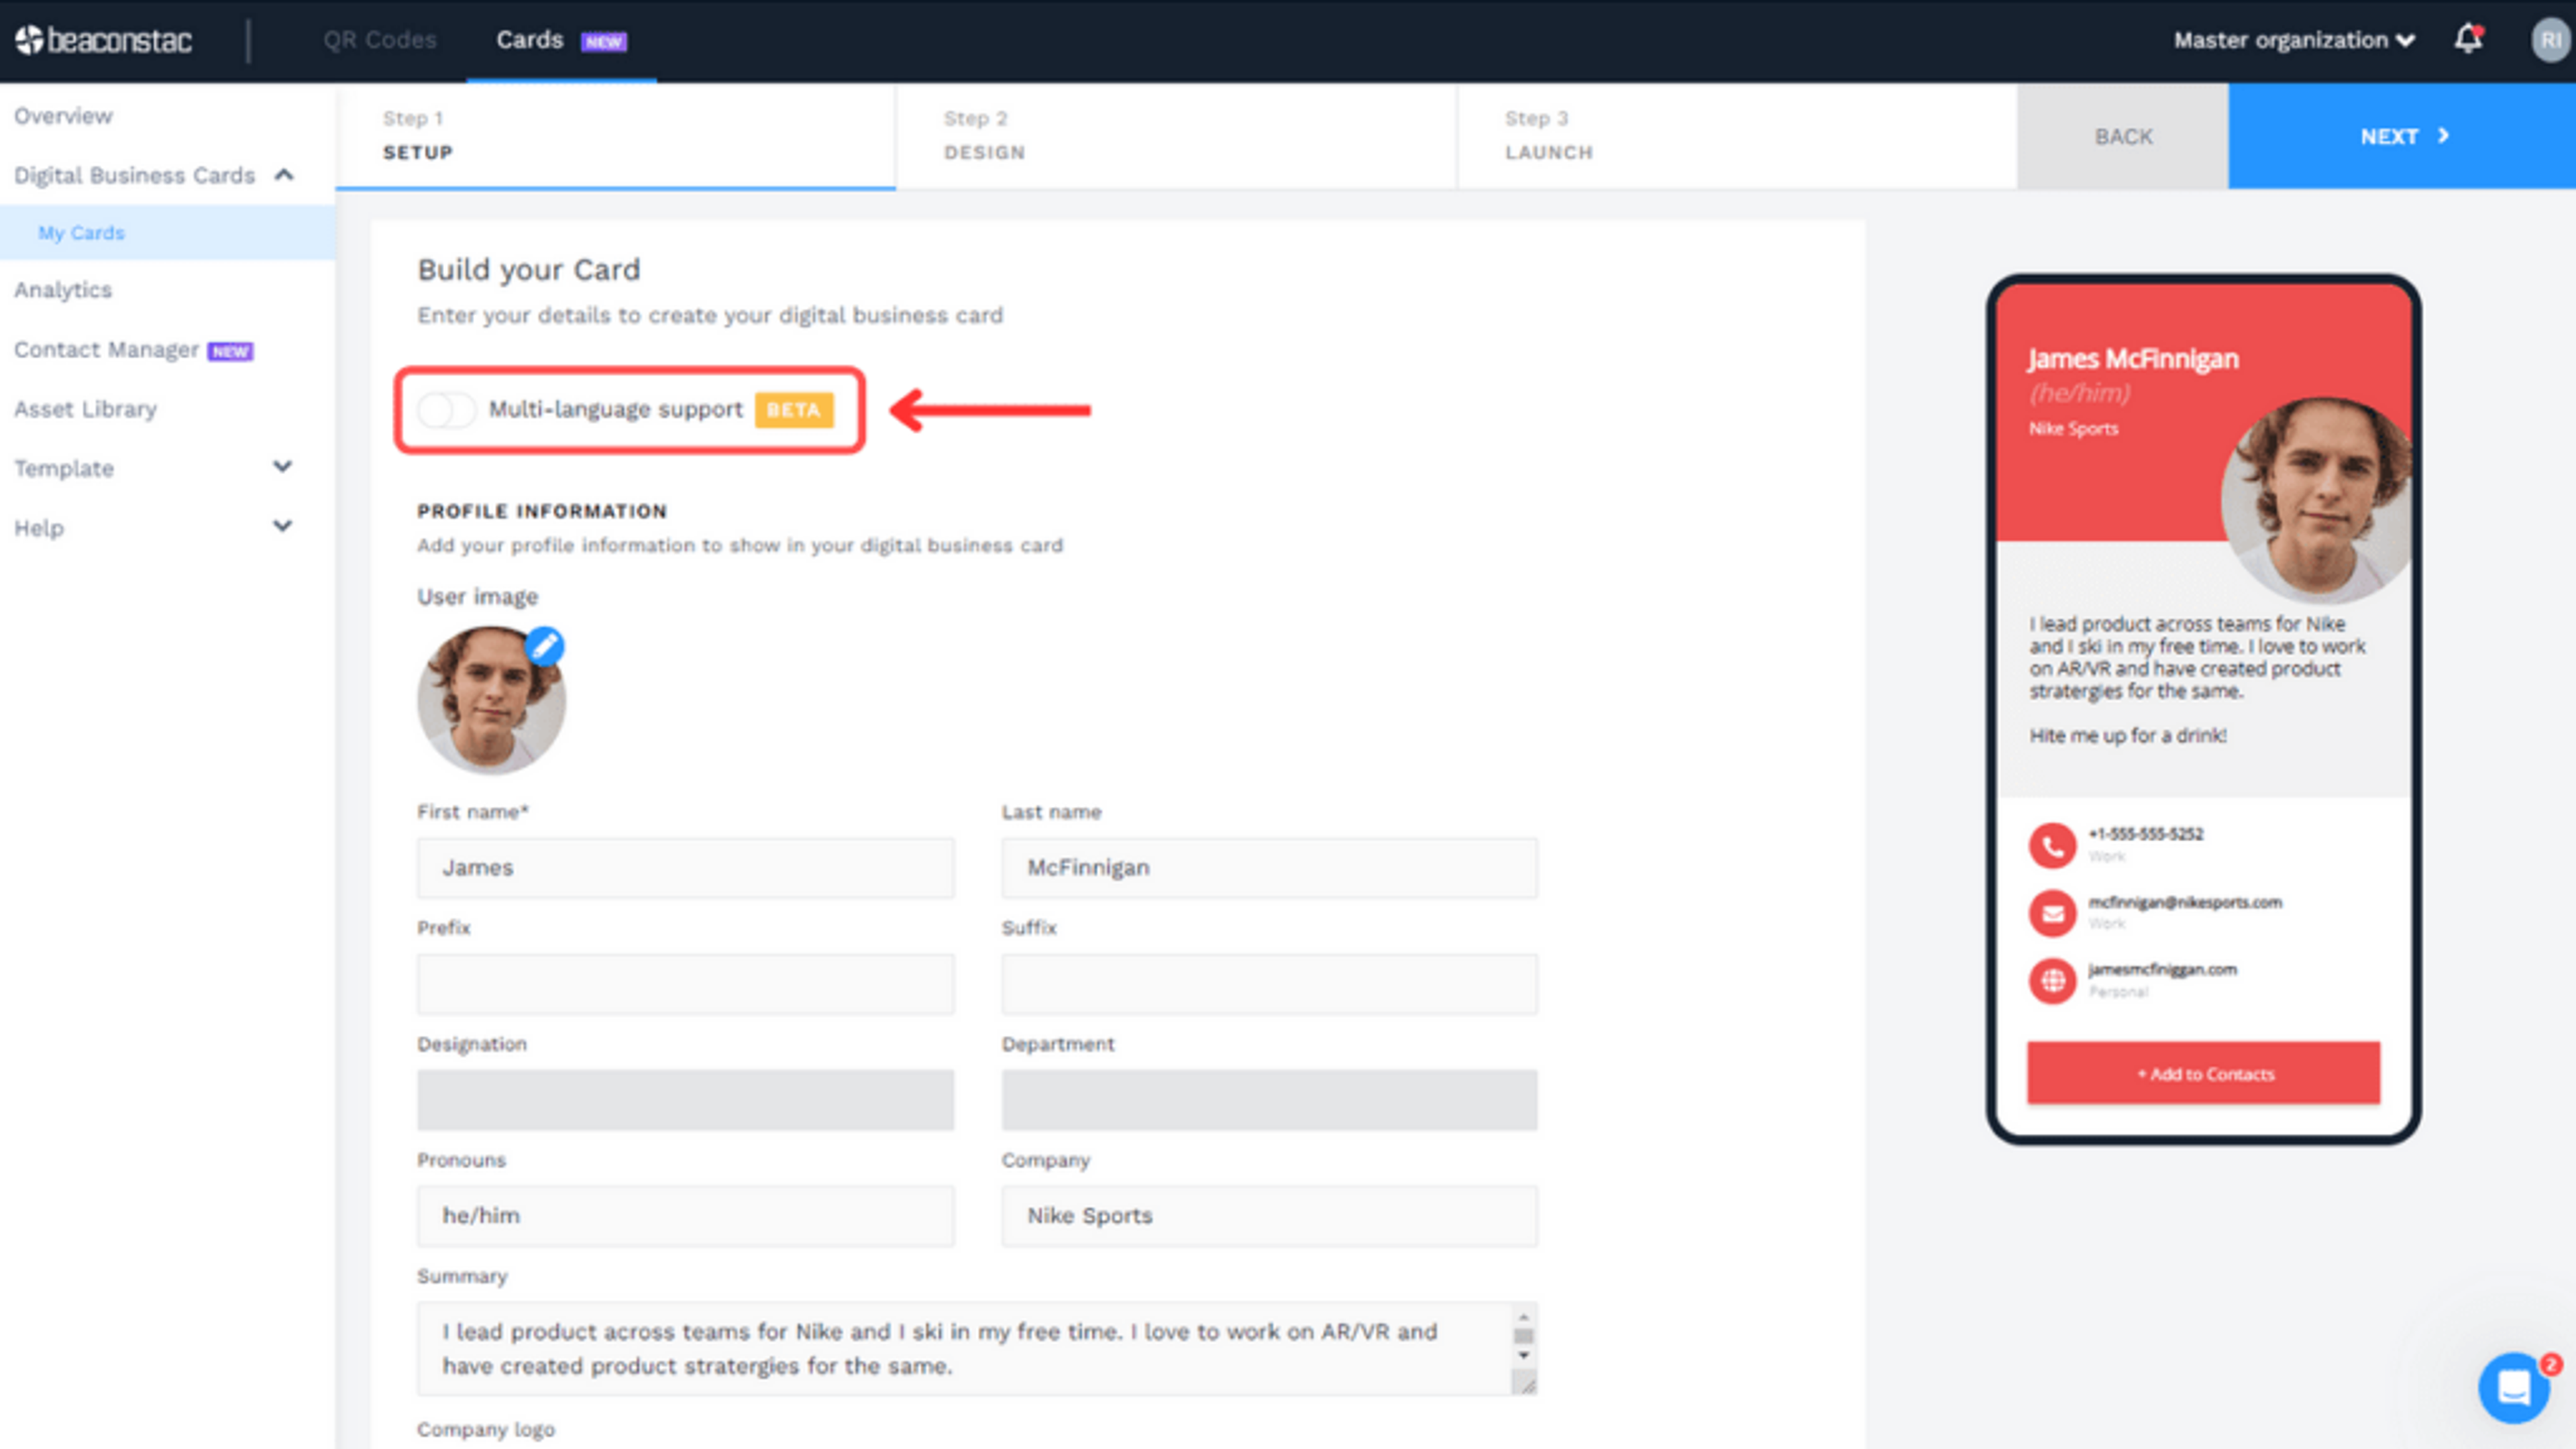Viewport: 2576px width, 1449px height.
Task: Click the Designation input field
Action: [x=685, y=1100]
